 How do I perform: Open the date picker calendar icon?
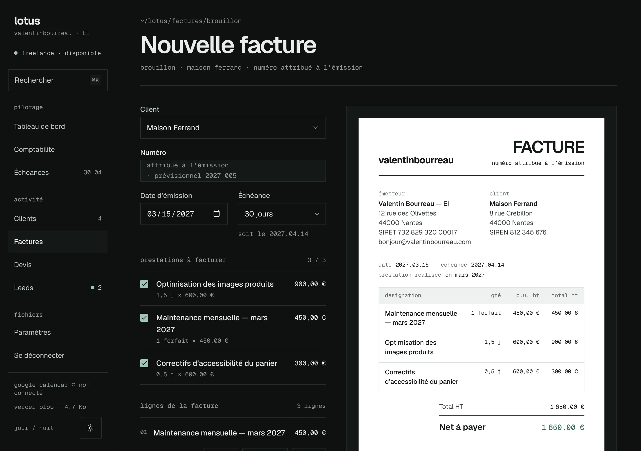click(216, 214)
